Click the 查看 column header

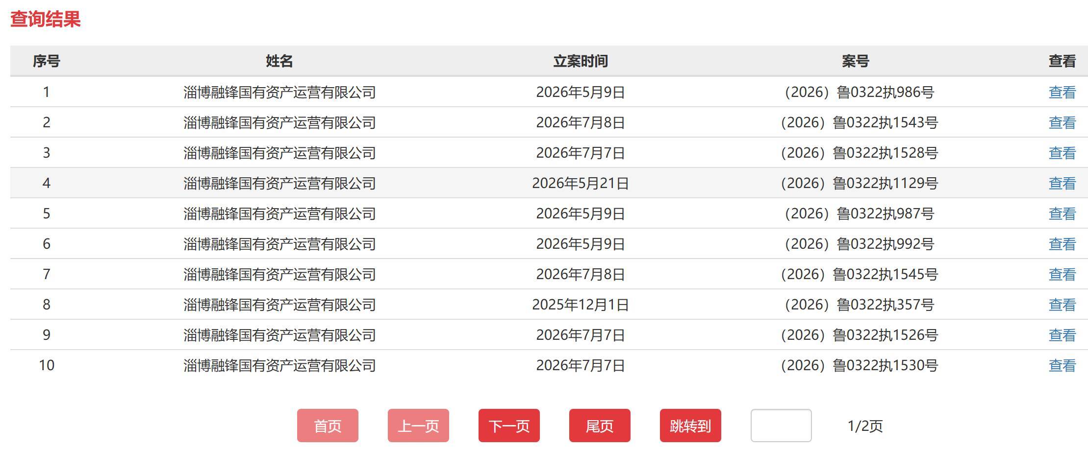pyautogui.click(x=1062, y=61)
